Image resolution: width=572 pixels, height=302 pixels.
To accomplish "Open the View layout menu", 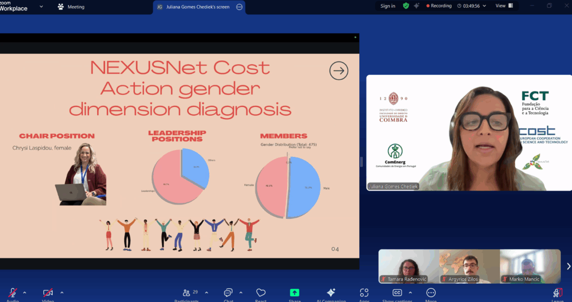I will [504, 6].
